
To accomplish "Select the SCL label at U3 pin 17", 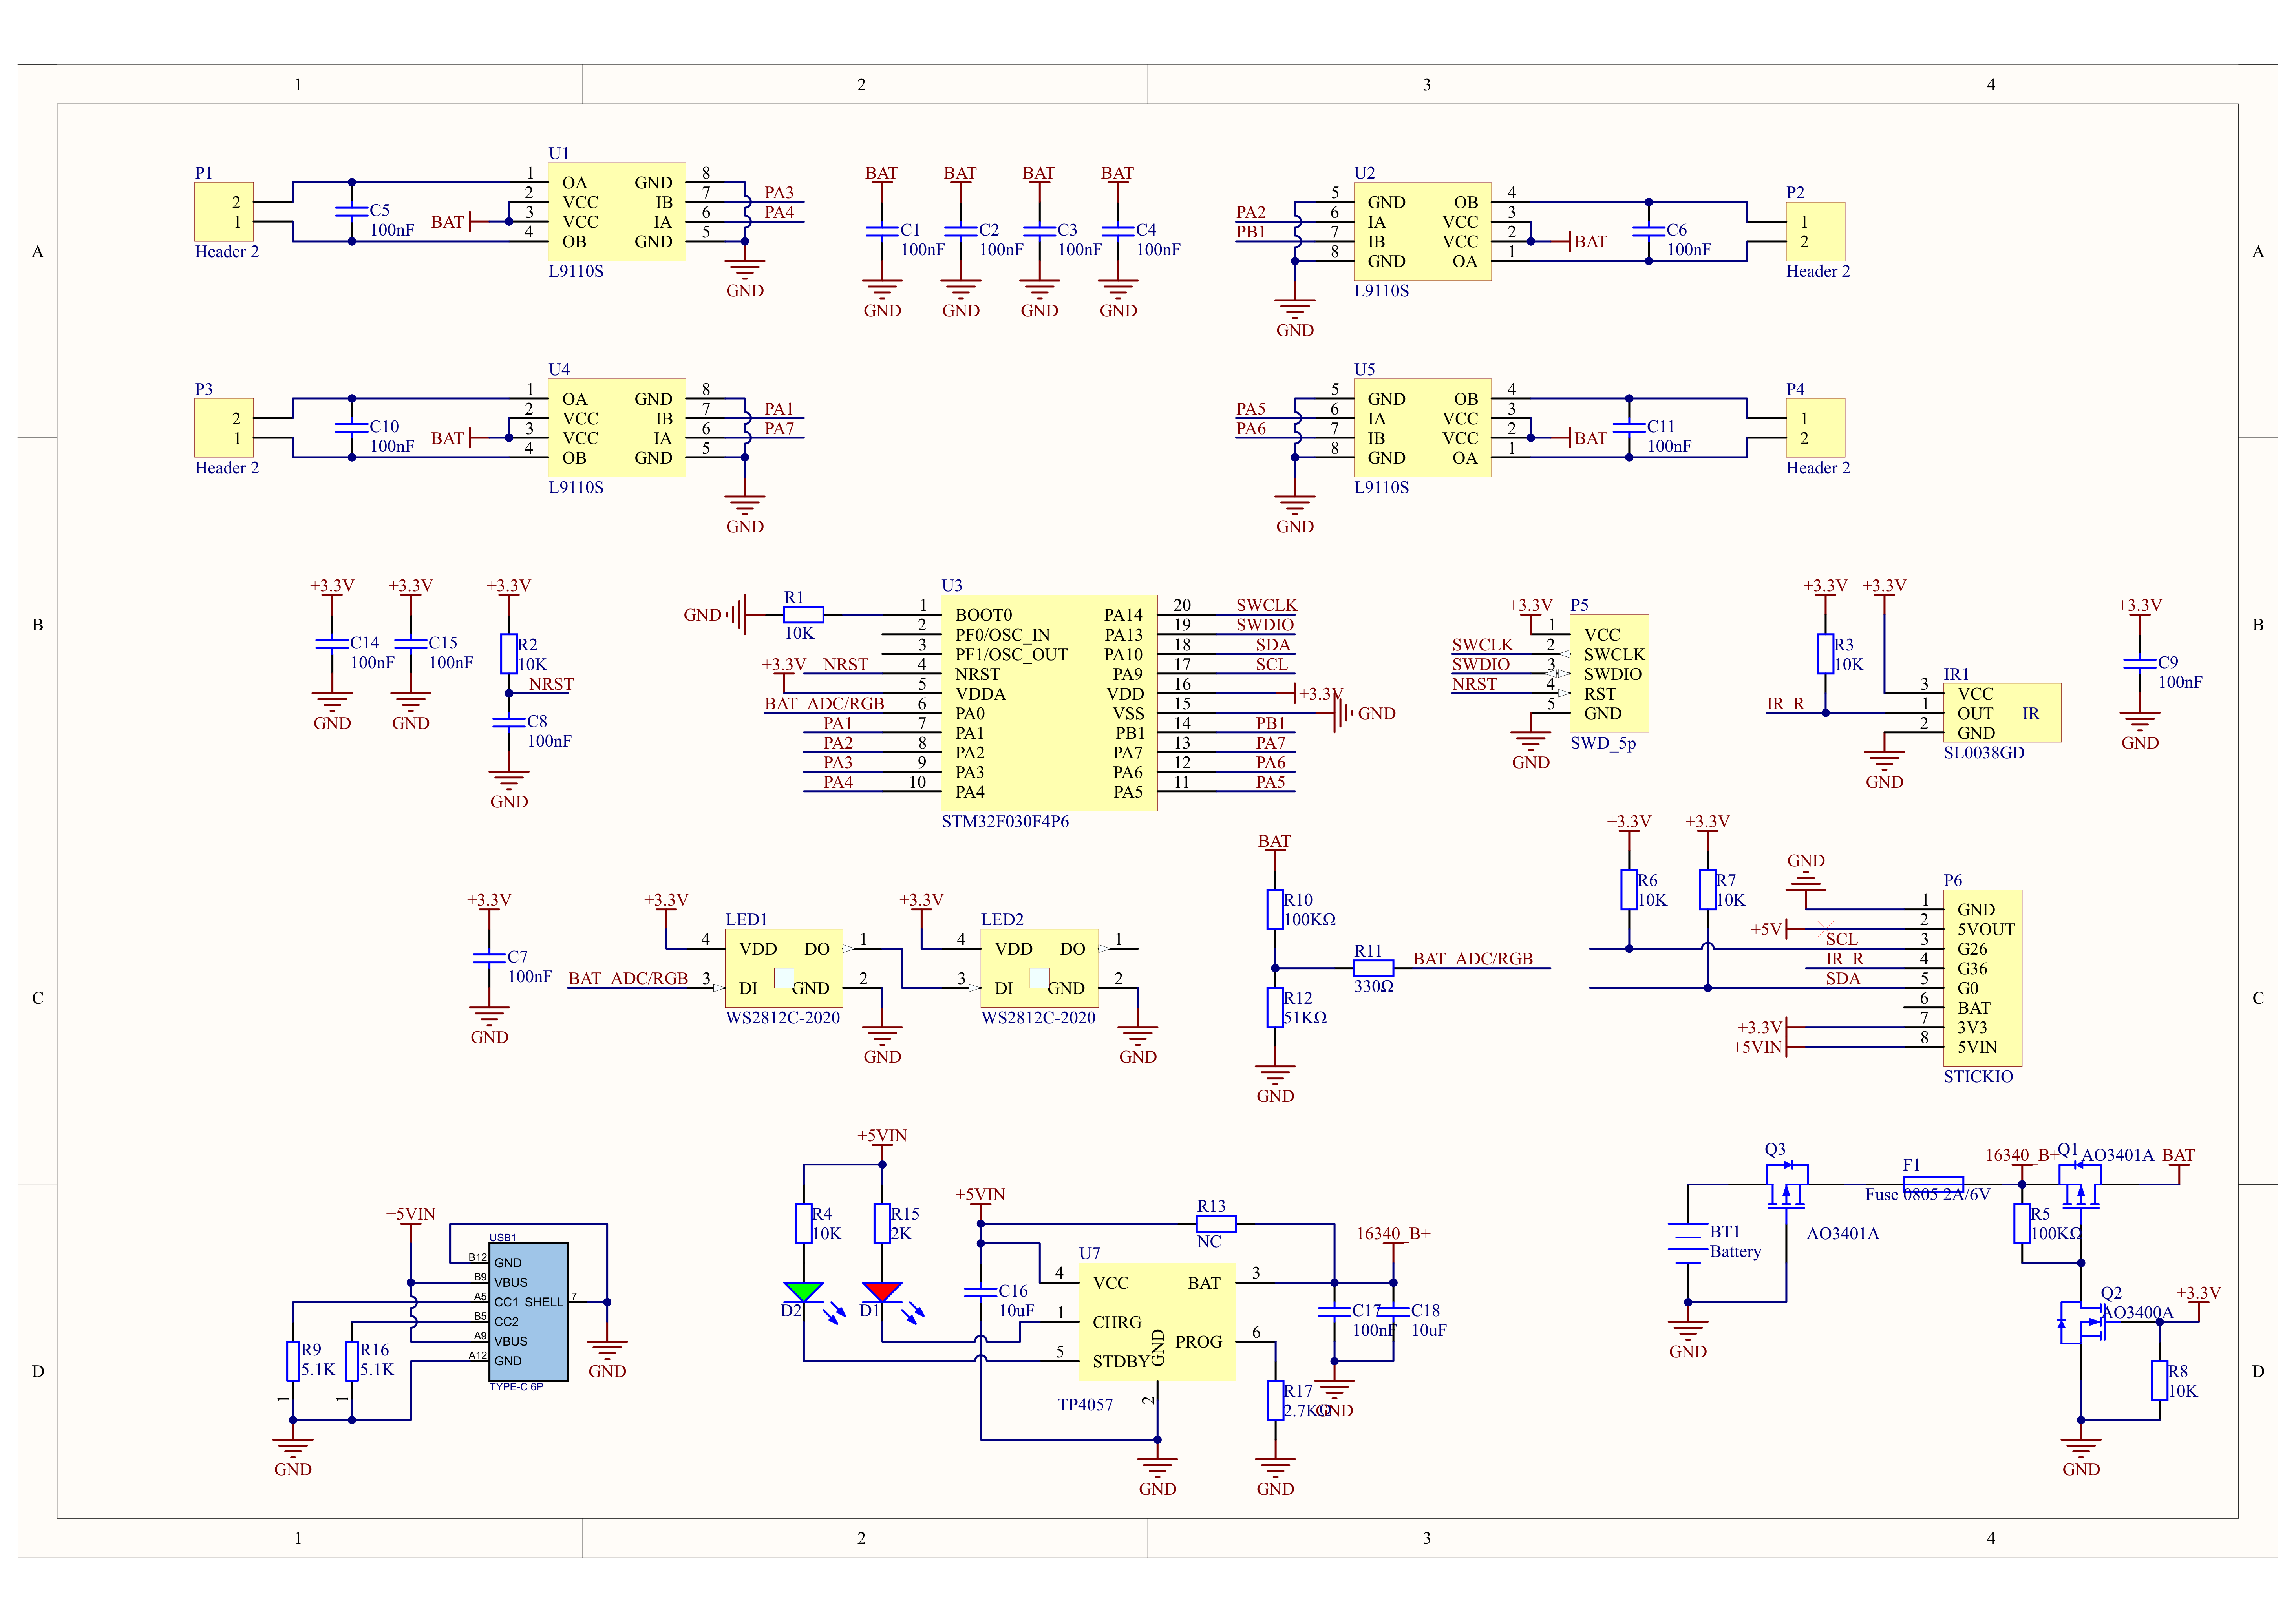I will click(x=1272, y=664).
